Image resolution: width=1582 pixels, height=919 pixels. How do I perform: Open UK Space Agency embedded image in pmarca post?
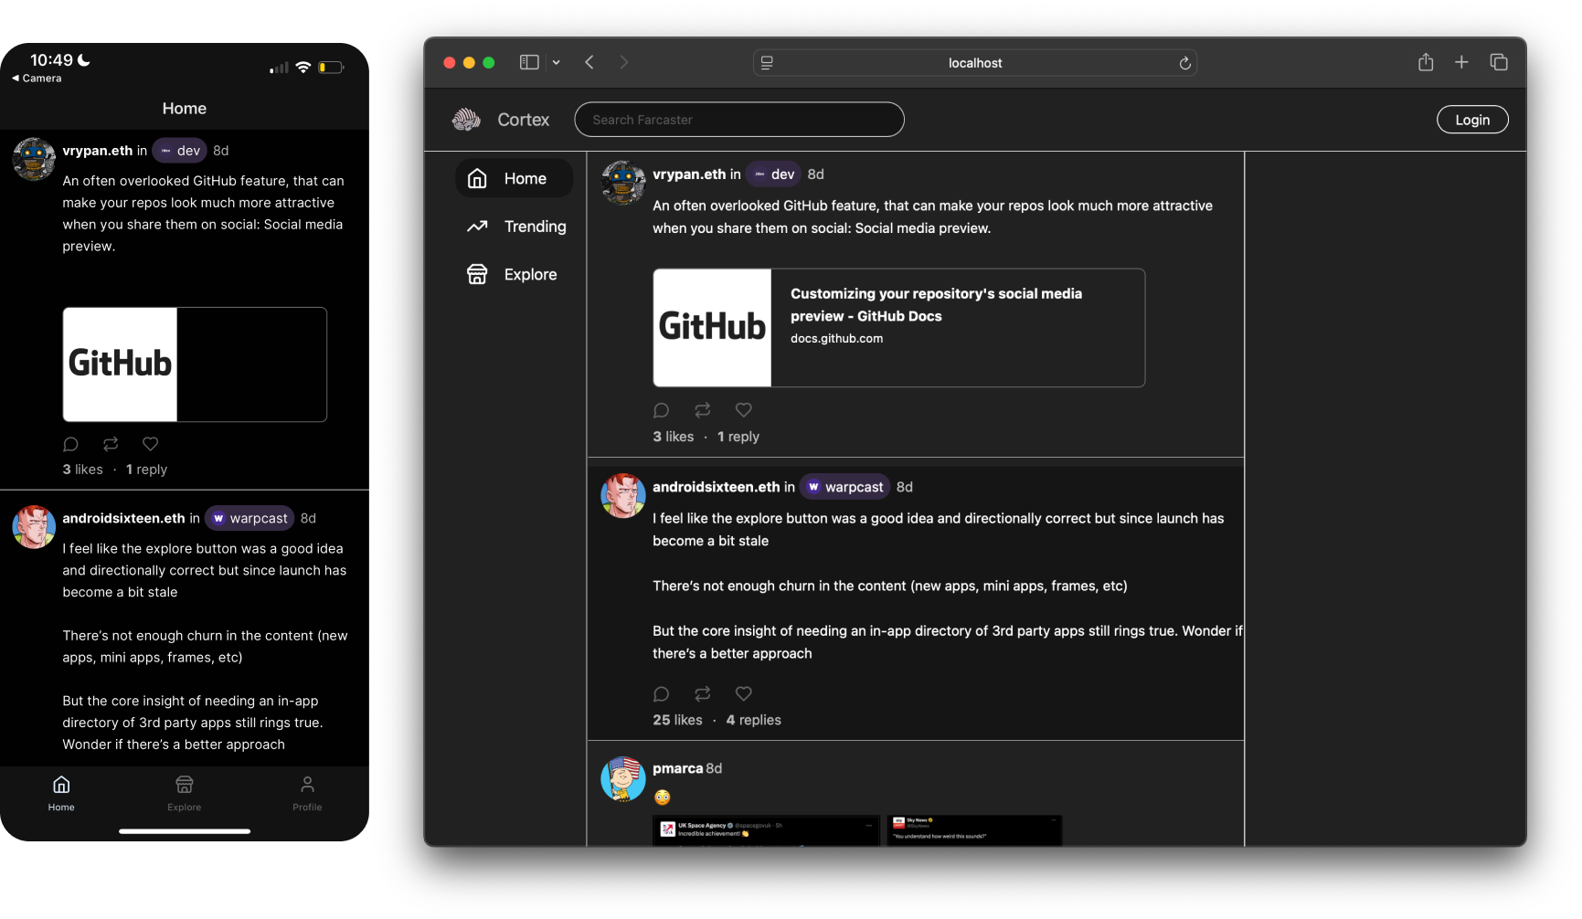[x=766, y=830]
